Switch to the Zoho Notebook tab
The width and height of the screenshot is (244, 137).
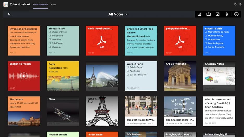[40, 4]
